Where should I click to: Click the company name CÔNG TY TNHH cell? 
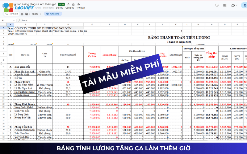[x=43, y=28]
